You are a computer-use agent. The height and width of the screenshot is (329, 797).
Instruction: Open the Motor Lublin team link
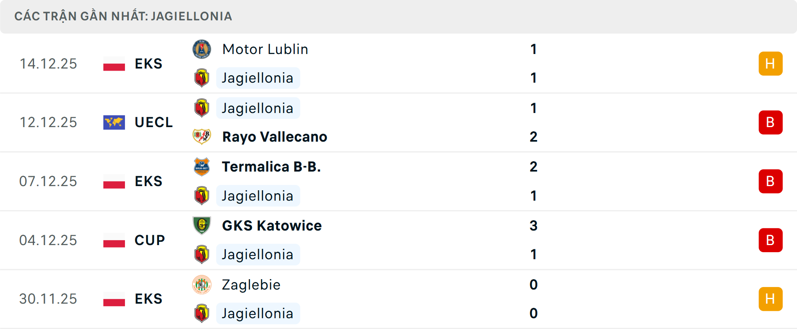265,49
